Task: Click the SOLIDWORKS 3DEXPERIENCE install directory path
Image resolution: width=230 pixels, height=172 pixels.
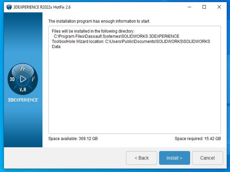Action: click(x=116, y=36)
